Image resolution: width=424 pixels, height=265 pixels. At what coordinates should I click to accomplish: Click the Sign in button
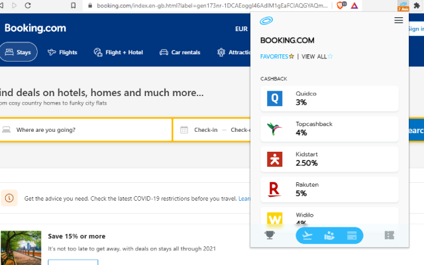coord(417,29)
